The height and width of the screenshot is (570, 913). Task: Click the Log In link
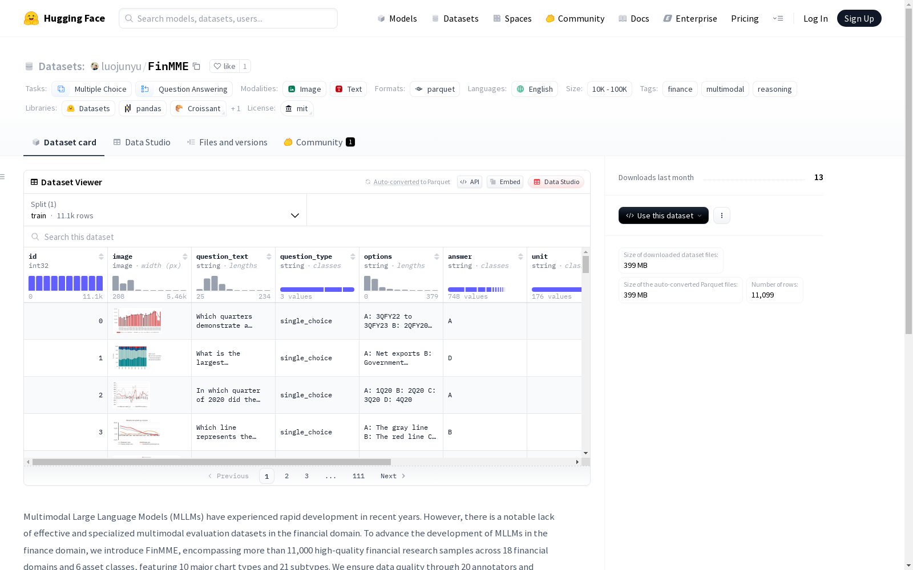[815, 18]
